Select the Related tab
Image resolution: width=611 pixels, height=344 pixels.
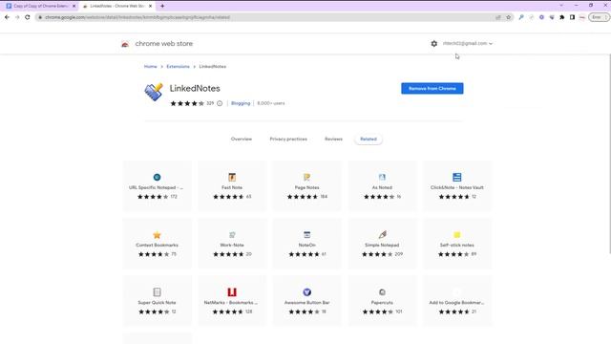click(369, 140)
